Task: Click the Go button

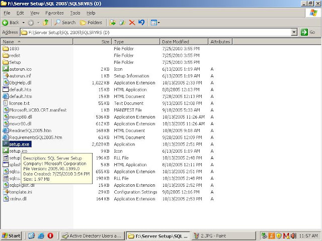Action: pyautogui.click(x=308, y=32)
